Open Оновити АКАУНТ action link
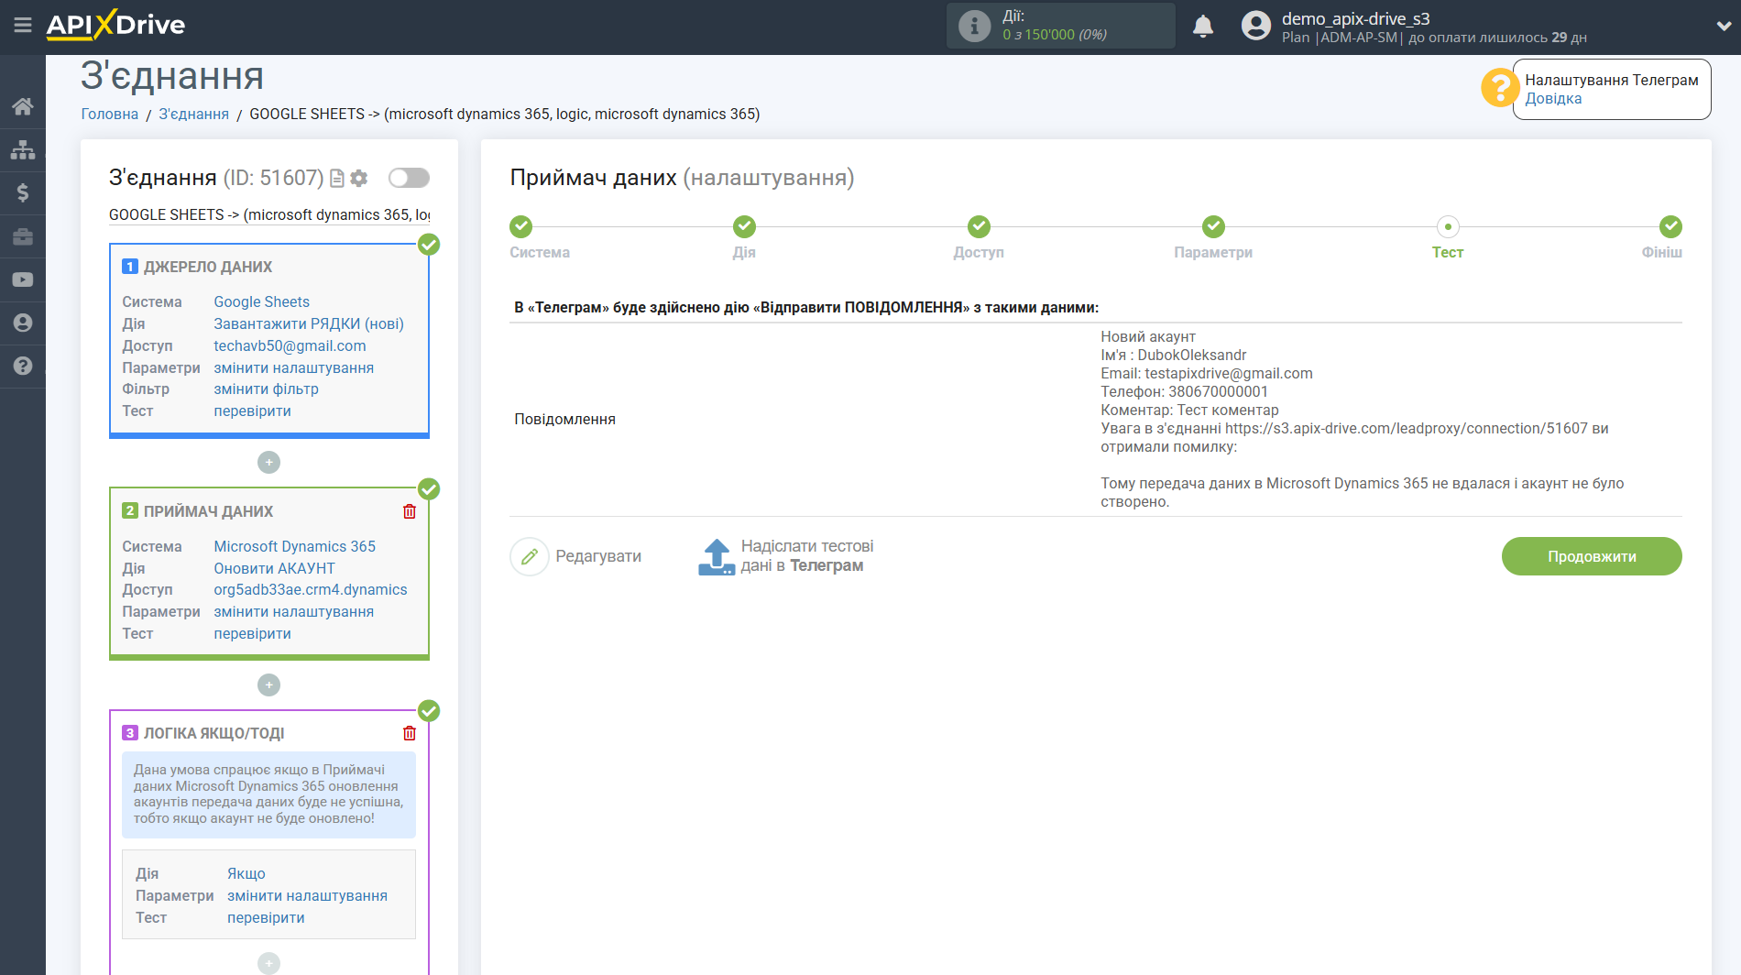1741x975 pixels. pyautogui.click(x=275, y=569)
